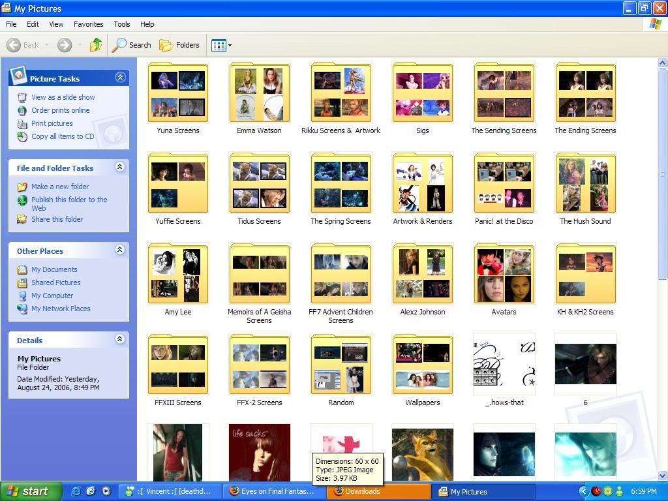
Task: Open the Search pane
Action: (132, 45)
